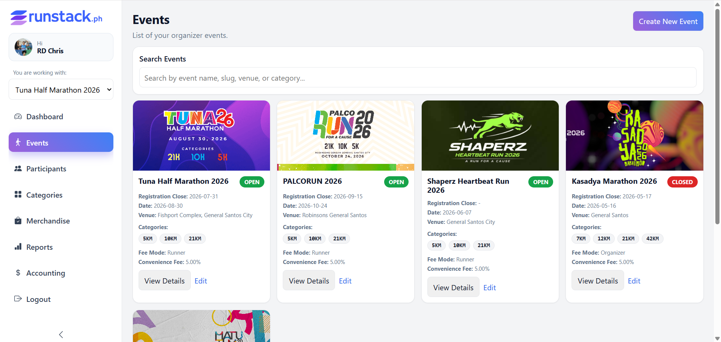The height and width of the screenshot is (342, 721).
Task: Click Create New Event button
Action: 668,21
